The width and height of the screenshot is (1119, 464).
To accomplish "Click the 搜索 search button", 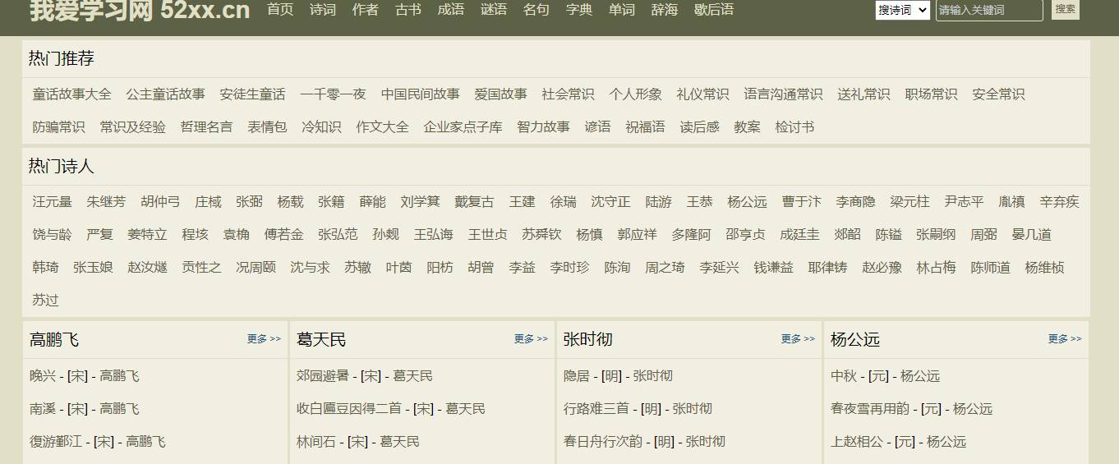I will (1066, 9).
